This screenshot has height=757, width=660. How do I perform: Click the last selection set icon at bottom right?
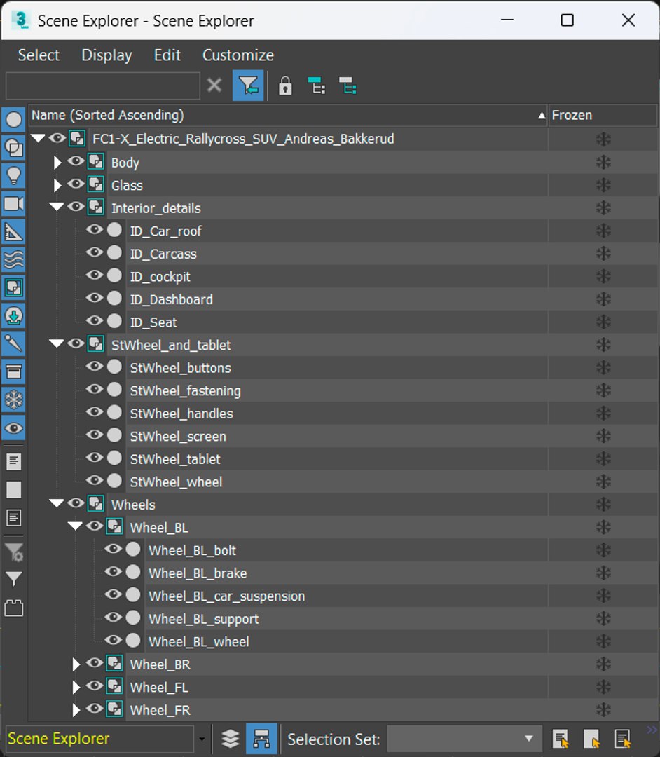[x=623, y=739]
